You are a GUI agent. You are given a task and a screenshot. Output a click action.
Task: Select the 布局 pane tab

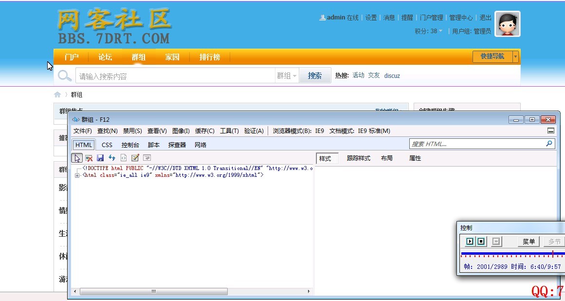[x=386, y=158]
